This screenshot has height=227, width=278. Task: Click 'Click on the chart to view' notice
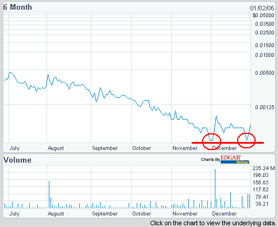[x=214, y=223]
